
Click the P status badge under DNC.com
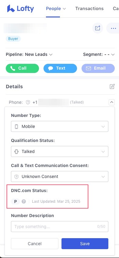16,202
